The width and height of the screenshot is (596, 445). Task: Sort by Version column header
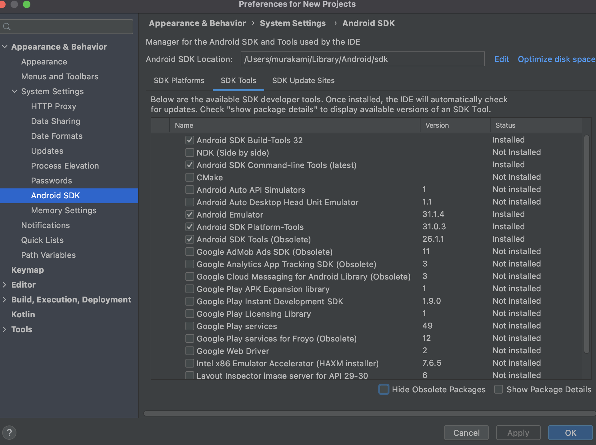coord(455,125)
